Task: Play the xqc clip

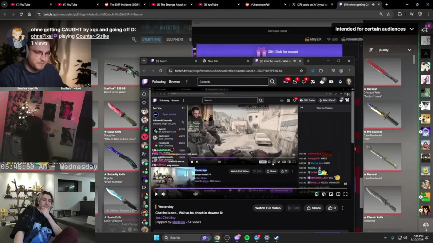Action: pyautogui.click(x=156, y=194)
